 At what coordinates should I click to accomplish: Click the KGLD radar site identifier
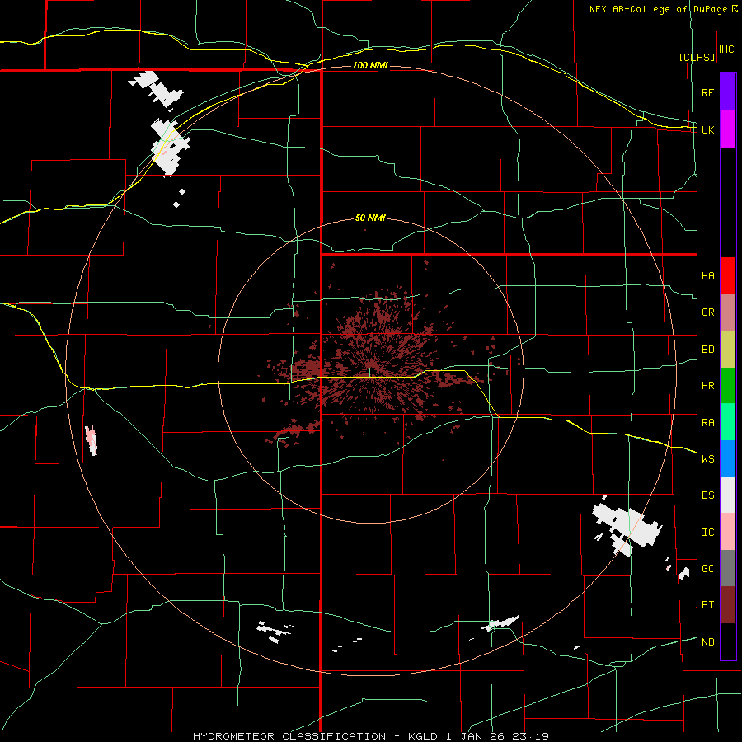[x=423, y=736]
